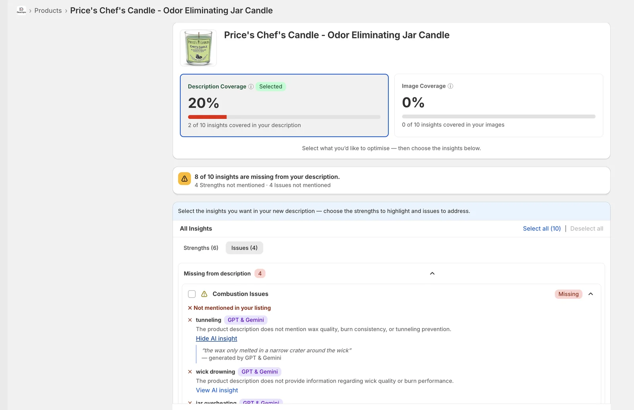The image size is (634, 410).
Task: Click the X icon beside tunneling
Action: [190, 320]
